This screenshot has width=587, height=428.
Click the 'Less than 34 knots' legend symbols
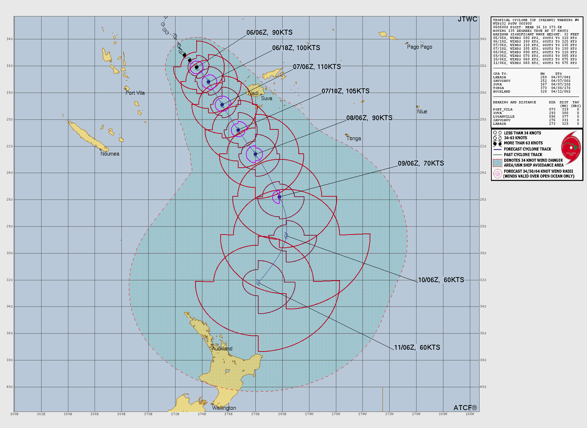[497, 133]
